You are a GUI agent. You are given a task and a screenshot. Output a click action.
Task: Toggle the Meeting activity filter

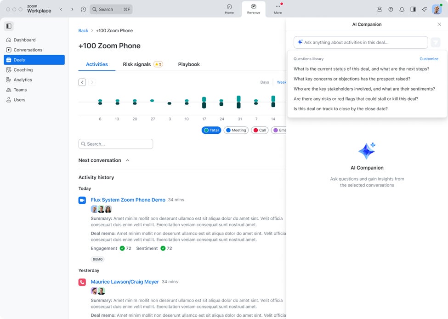(236, 130)
